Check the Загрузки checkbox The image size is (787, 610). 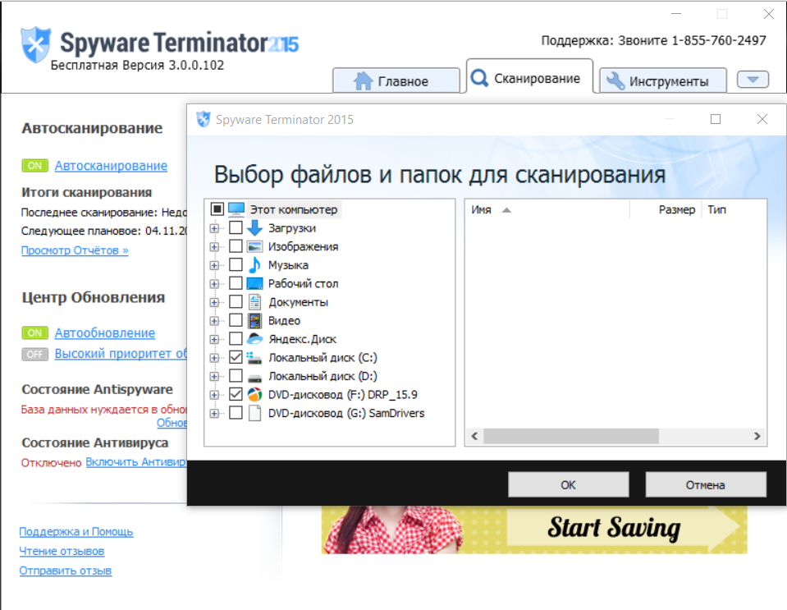pyautogui.click(x=236, y=227)
